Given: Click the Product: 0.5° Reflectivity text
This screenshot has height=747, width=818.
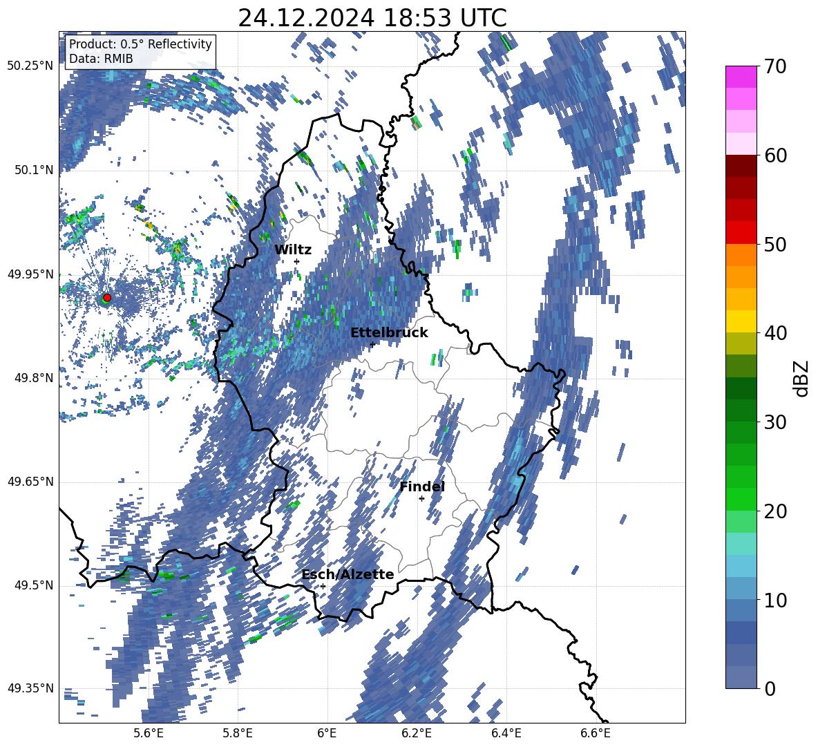Looking at the screenshot, I should (140, 44).
